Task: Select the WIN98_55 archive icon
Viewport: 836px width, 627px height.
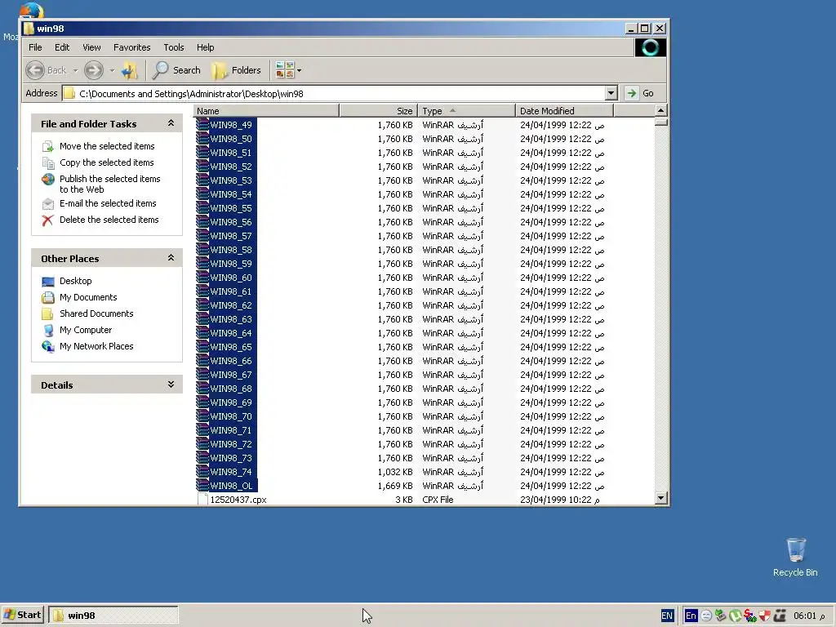Action: pos(202,208)
